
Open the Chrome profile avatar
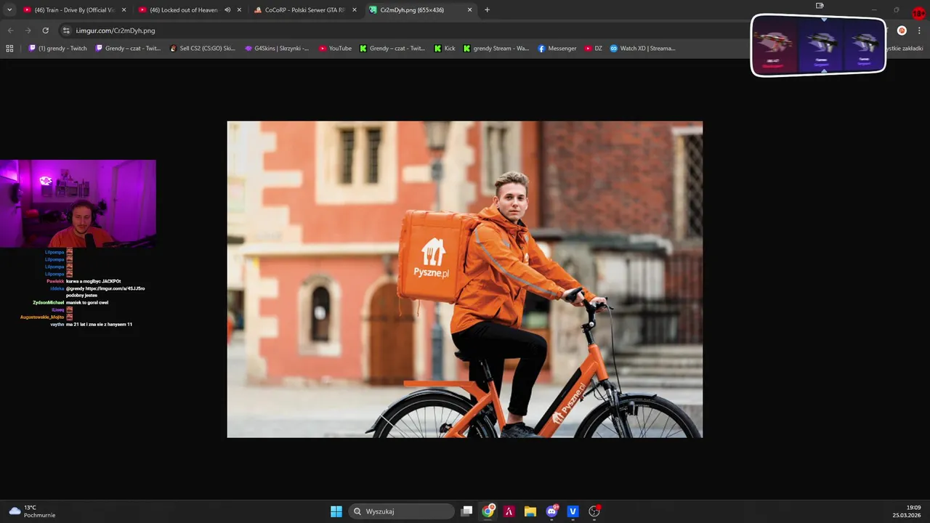point(902,31)
